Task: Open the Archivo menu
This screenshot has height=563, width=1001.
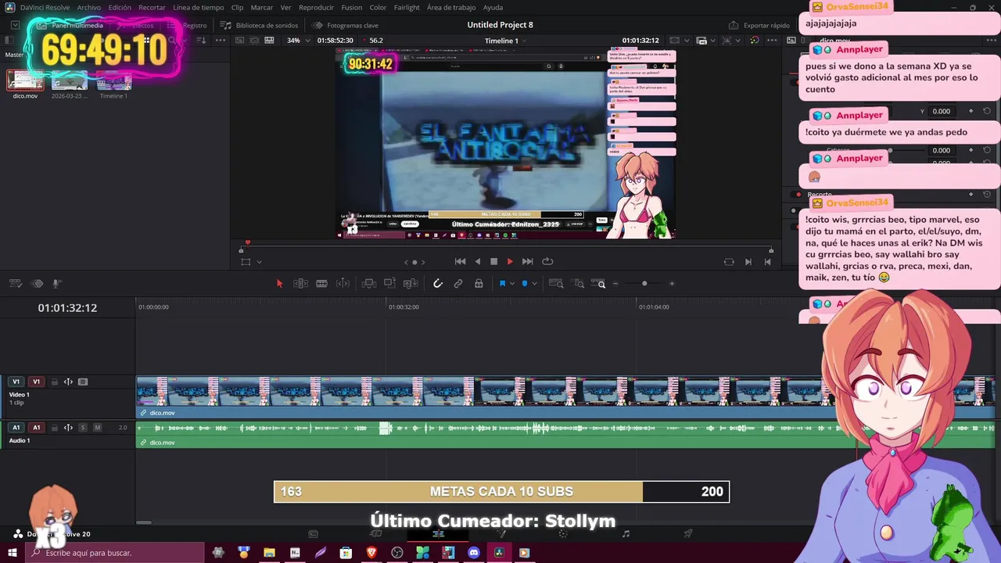Action: tap(88, 8)
